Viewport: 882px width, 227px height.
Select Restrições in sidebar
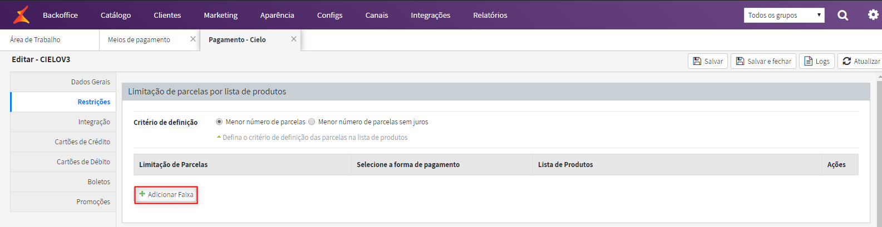click(63, 102)
